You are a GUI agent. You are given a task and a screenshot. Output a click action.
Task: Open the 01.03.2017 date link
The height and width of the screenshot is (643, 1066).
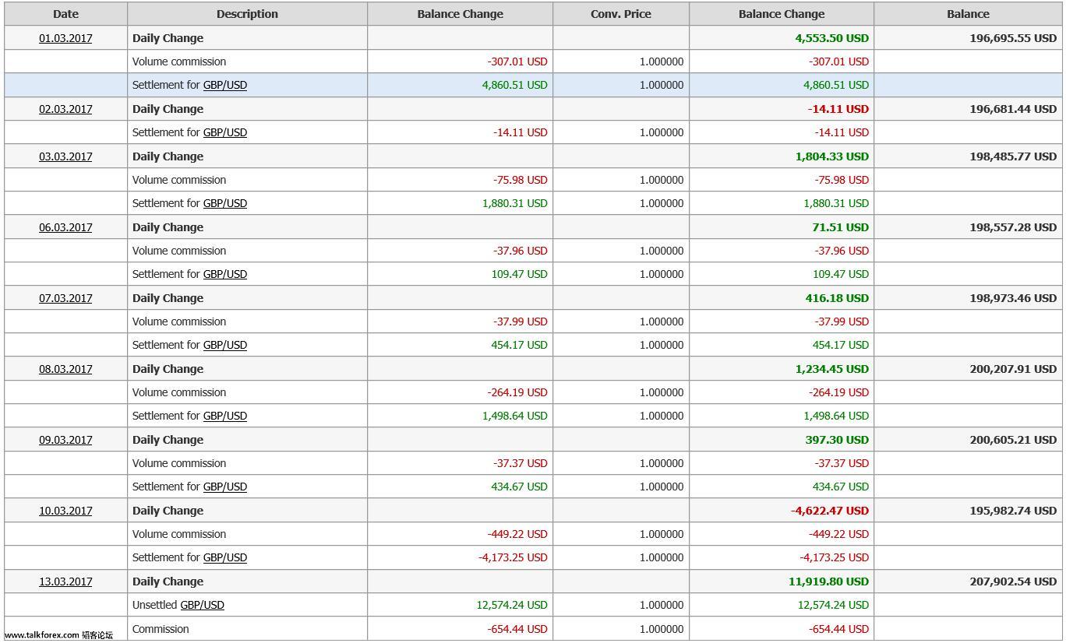(x=65, y=38)
